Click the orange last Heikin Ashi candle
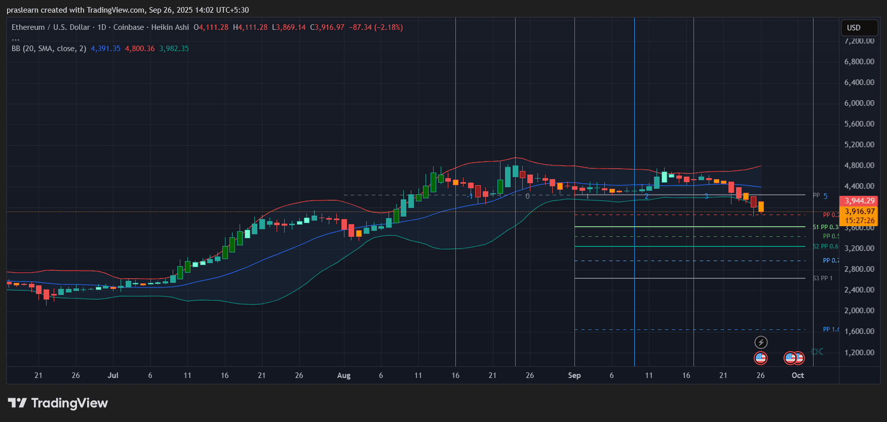 [x=761, y=206]
